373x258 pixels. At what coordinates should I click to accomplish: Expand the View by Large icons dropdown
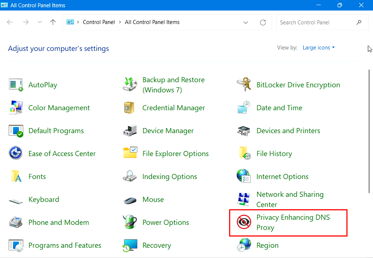tap(318, 48)
